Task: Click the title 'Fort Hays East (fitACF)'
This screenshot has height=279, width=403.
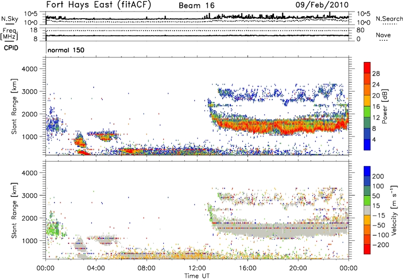Action: point(99,5)
